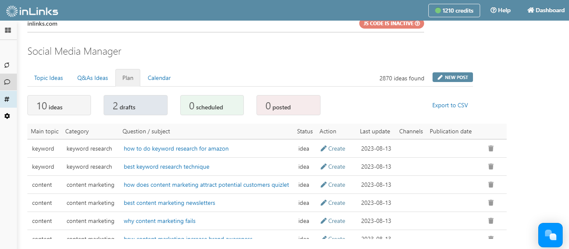569x249 pixels.
Task: Switch to the Topic Ideas tab
Action: [48, 78]
